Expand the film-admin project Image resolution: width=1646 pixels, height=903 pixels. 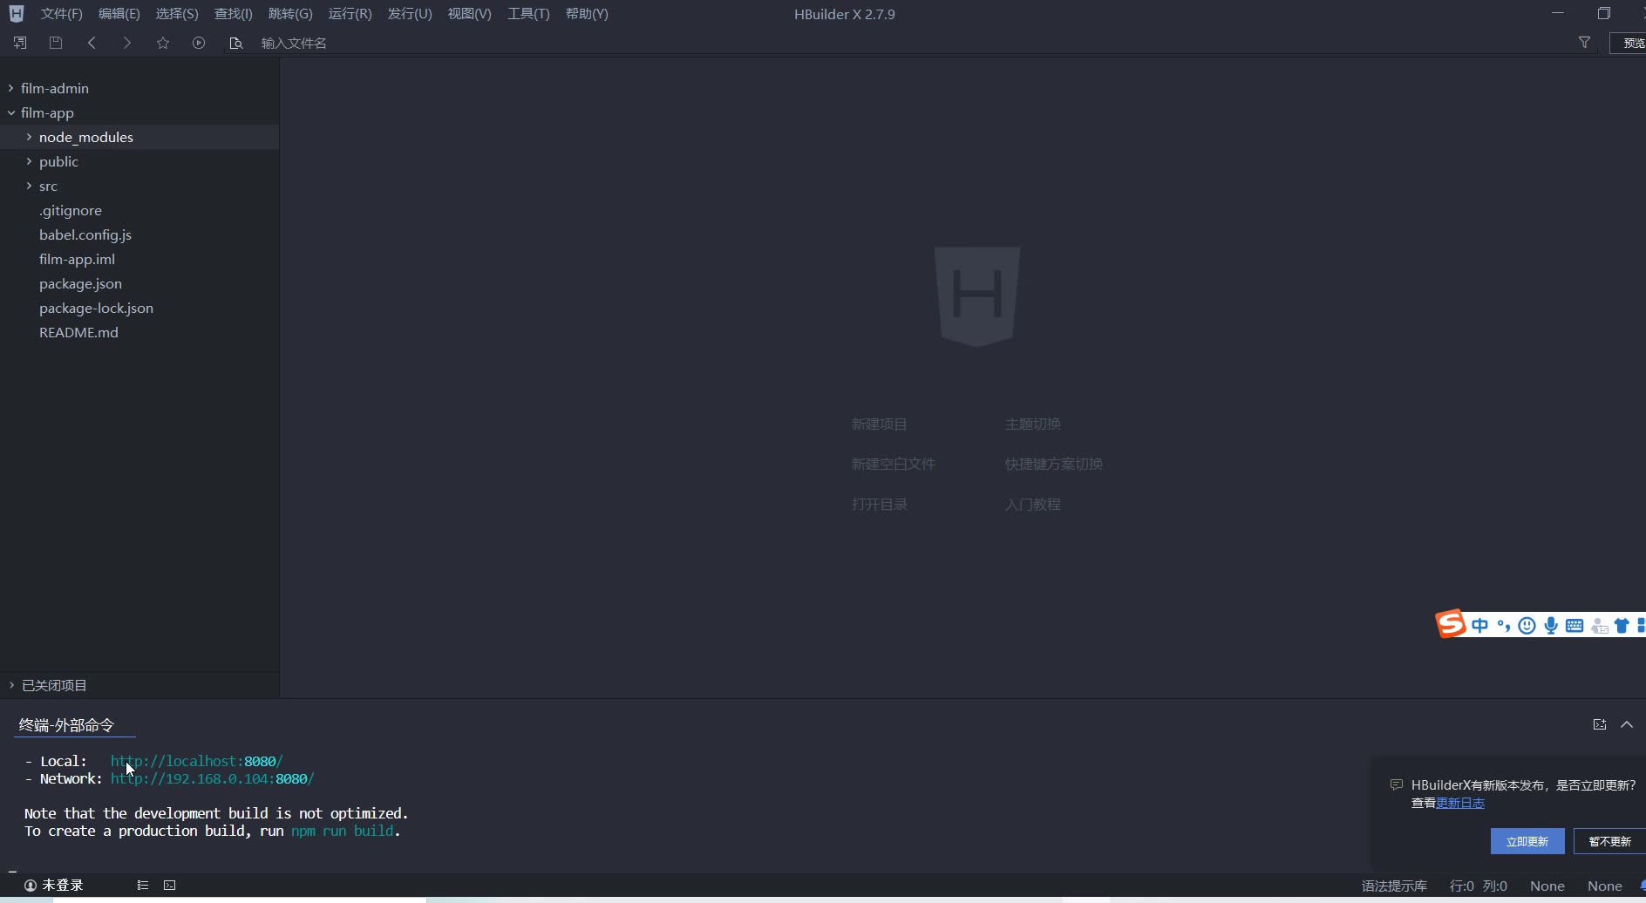11,88
